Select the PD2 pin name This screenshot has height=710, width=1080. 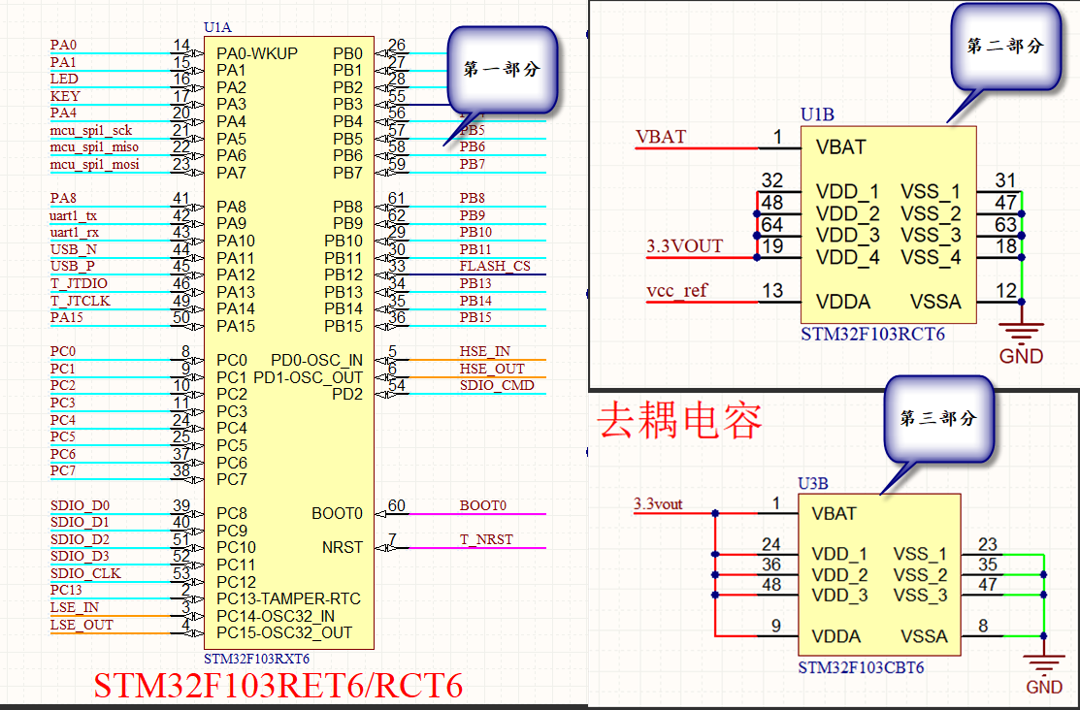(x=347, y=395)
